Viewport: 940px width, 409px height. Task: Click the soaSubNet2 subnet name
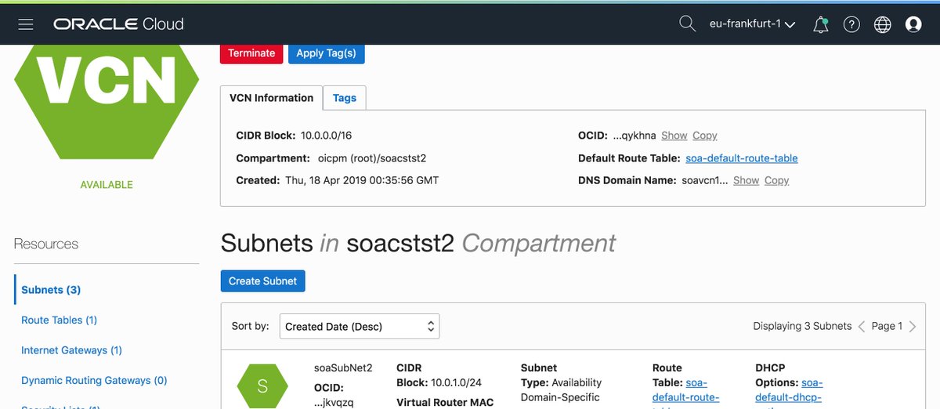[x=343, y=367]
